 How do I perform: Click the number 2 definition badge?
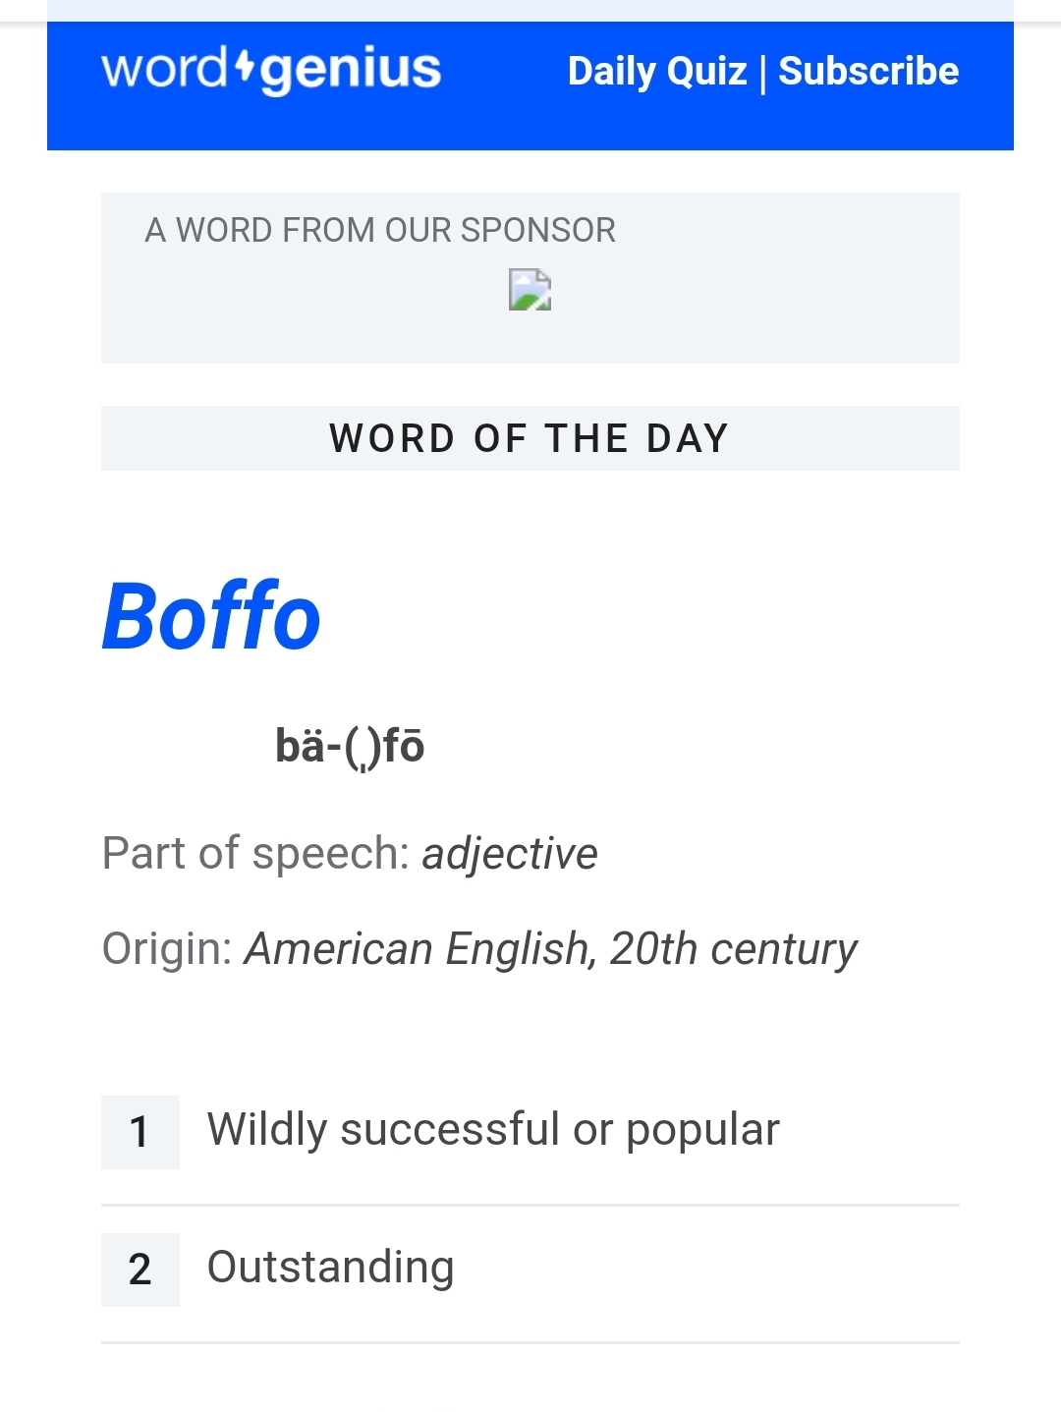coord(140,1269)
